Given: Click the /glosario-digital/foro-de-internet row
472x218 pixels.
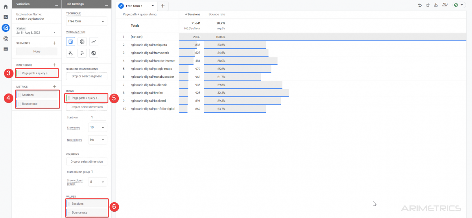Looking at the screenshot, I should (291, 61).
